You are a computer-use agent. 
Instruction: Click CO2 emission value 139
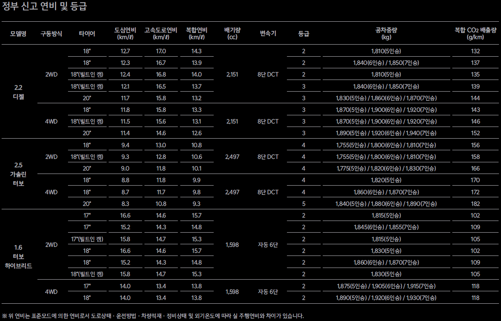(x=475, y=86)
